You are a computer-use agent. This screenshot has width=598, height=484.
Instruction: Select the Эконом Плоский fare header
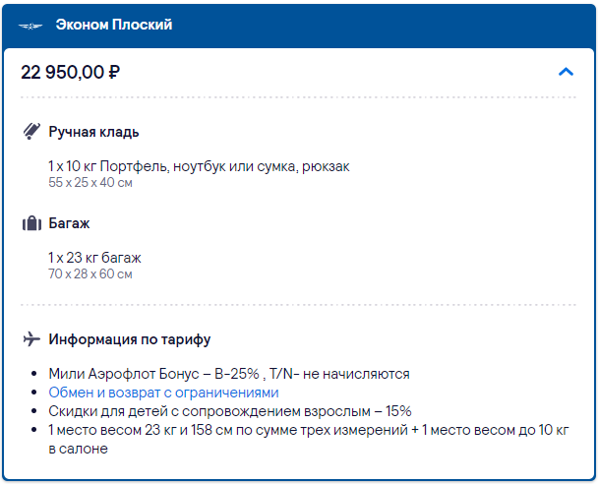click(x=114, y=25)
